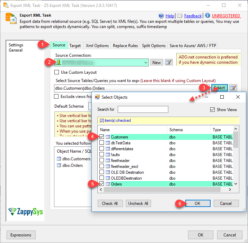The image size is (248, 243).
Task: Open the Source Connection dropdown
Action: point(146,62)
